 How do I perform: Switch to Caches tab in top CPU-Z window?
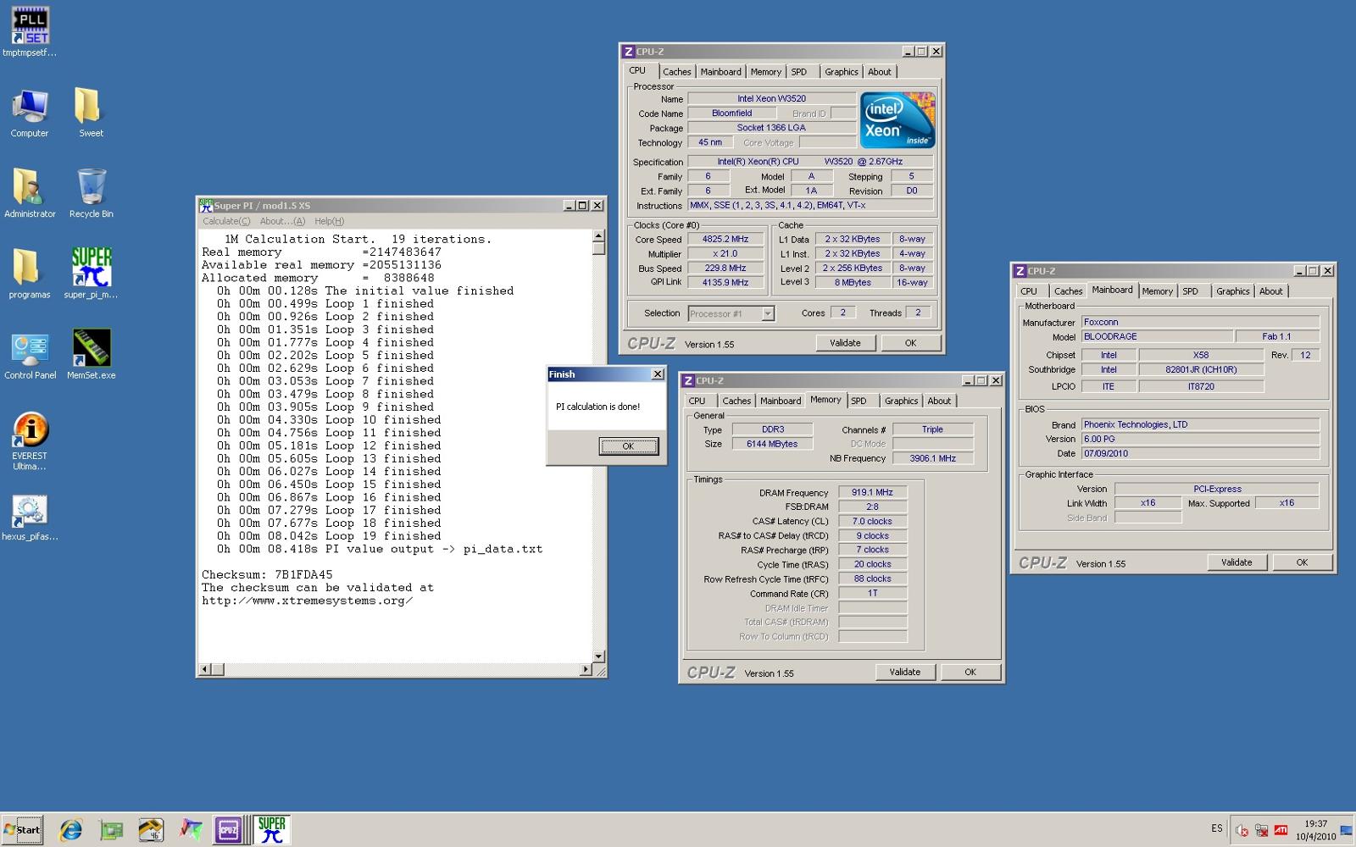point(676,72)
